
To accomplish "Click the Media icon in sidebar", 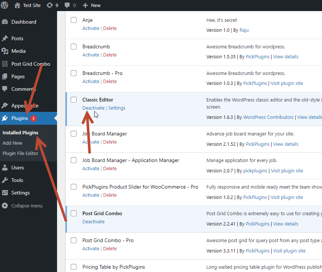I will (5, 51).
